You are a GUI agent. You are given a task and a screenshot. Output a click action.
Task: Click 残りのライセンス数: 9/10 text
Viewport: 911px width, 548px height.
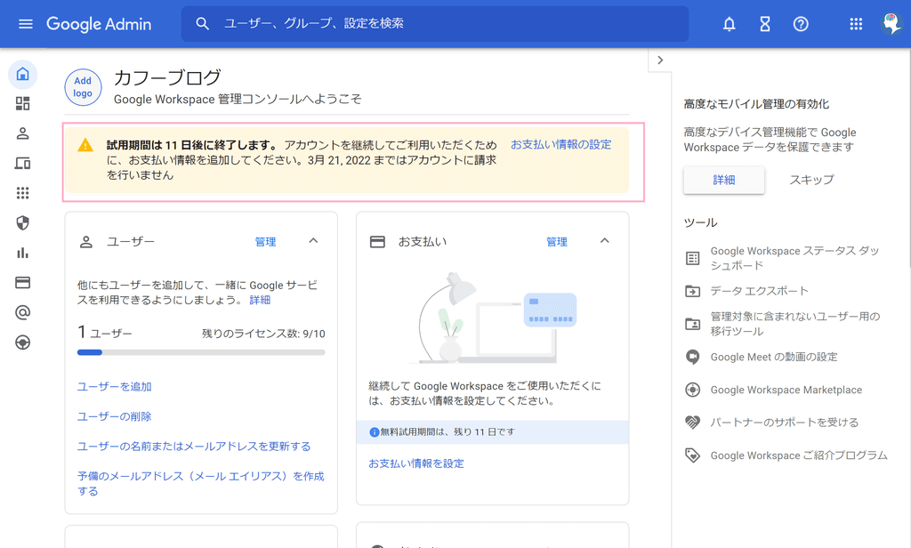263,334
